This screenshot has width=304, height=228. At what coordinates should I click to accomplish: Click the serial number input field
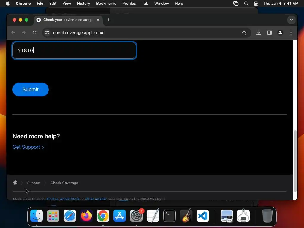74,50
